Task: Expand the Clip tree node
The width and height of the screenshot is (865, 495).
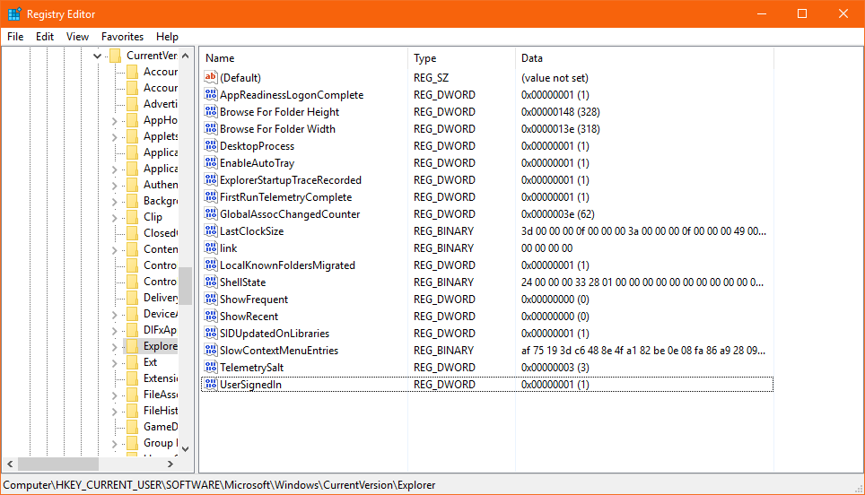Action: click(114, 217)
